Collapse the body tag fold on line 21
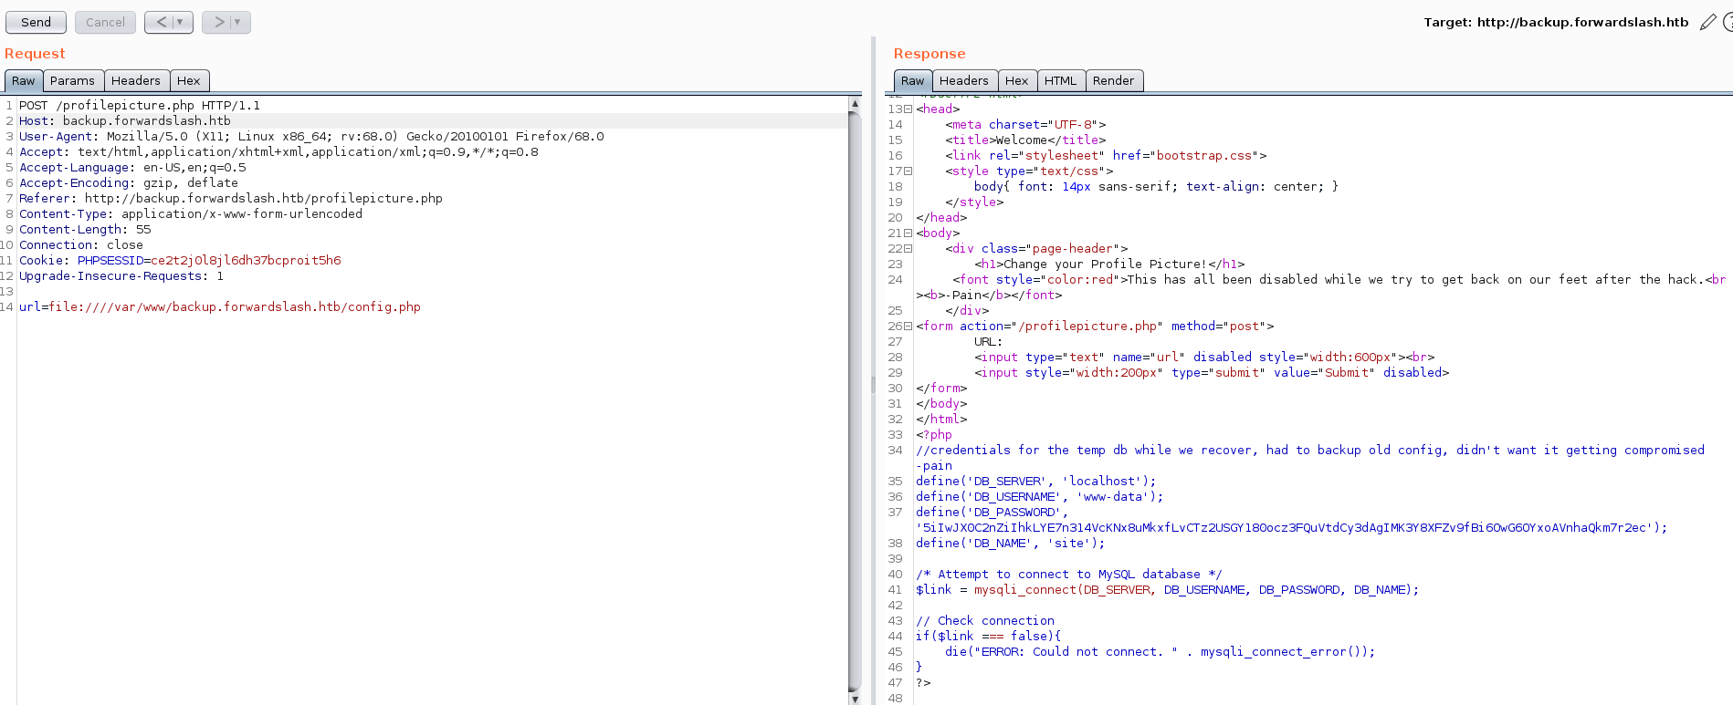The width and height of the screenshot is (1733, 705). coord(908,233)
